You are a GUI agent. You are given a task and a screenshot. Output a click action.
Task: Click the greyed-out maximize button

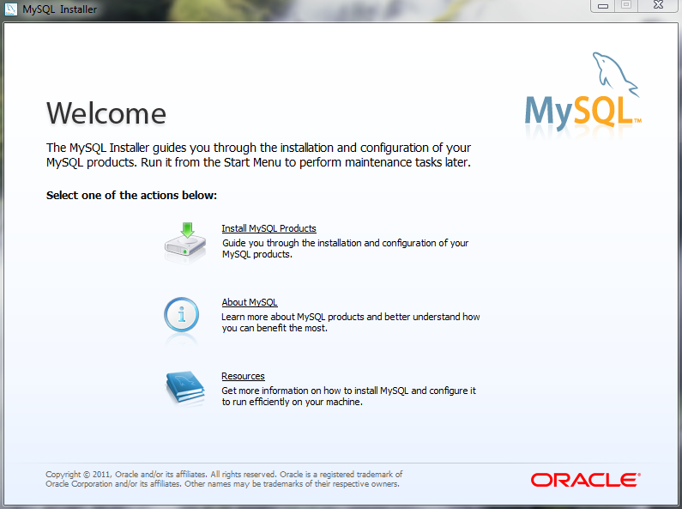(x=626, y=6)
